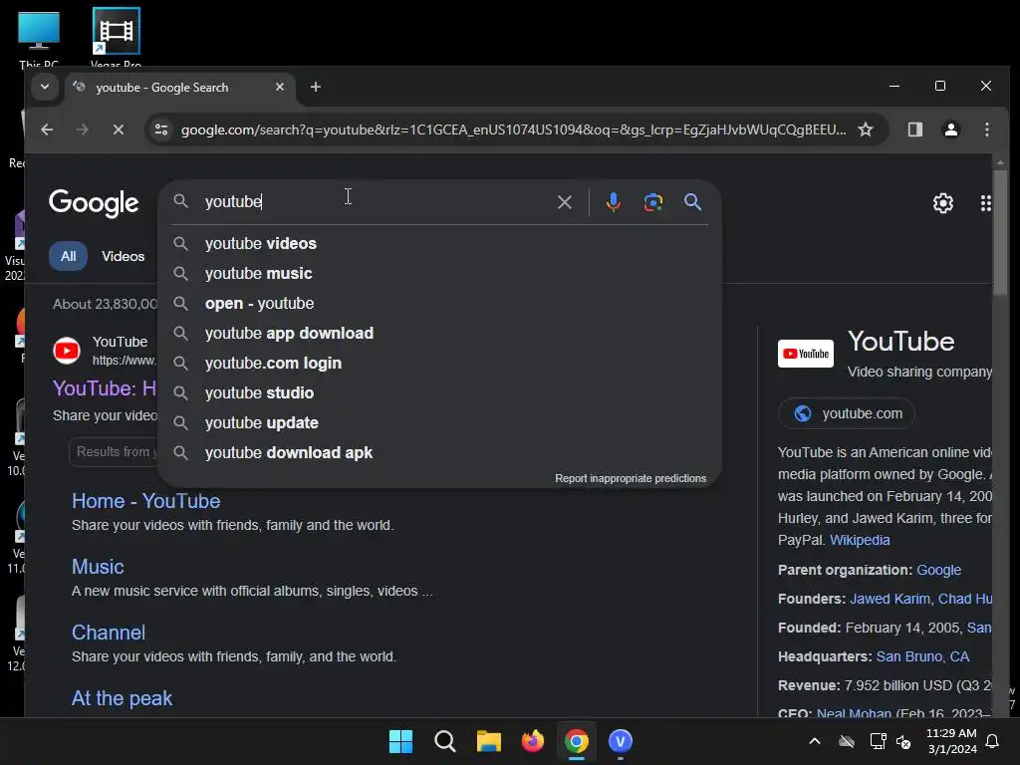1020x765 pixels.
Task: Close the youtube - Google Search tab
Action: 280,87
